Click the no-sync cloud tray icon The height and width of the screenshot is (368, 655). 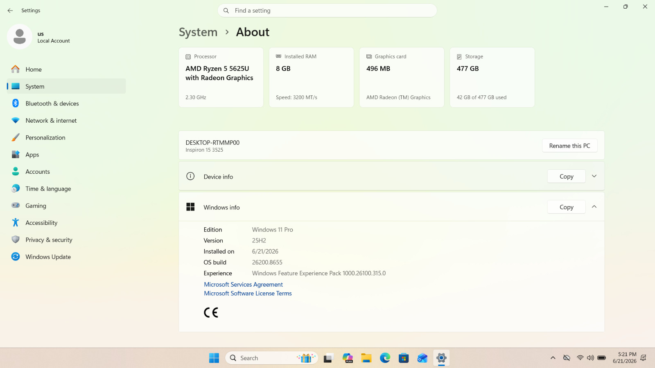tap(567, 358)
